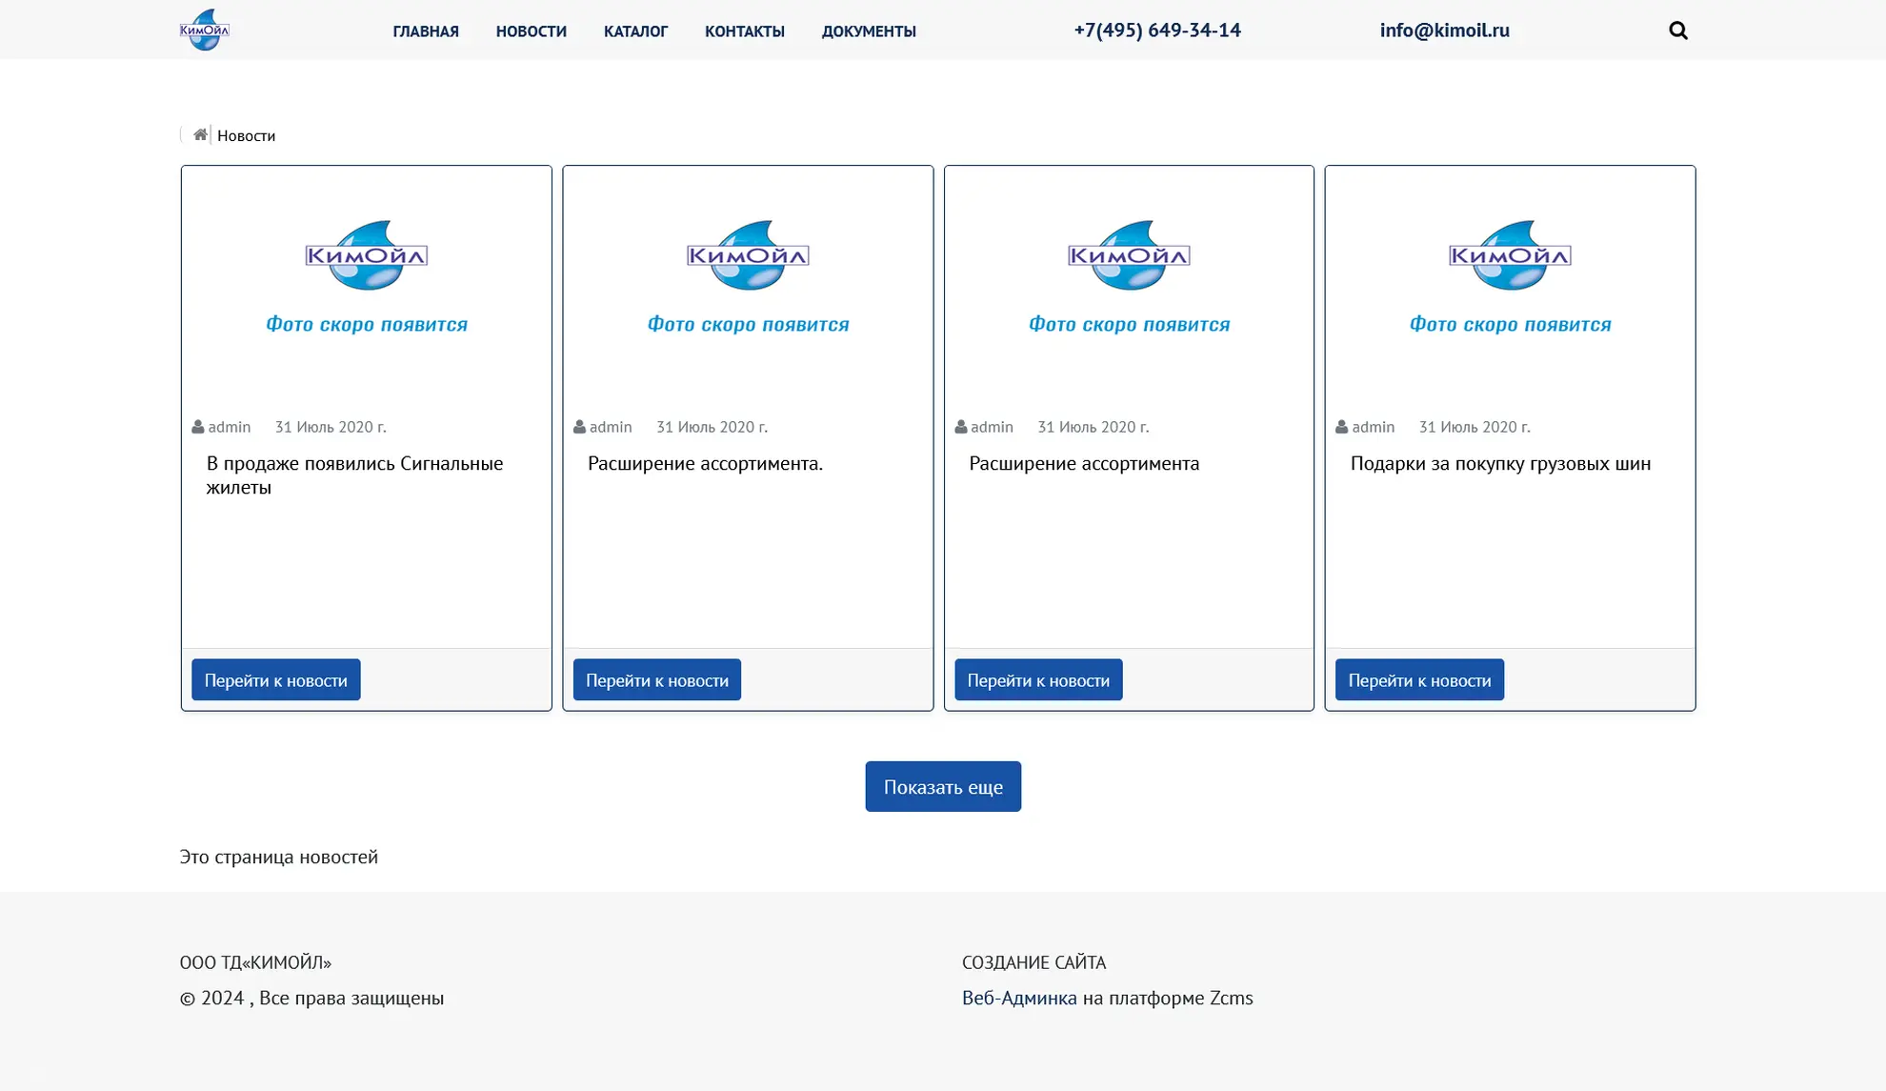This screenshot has height=1091, width=1886.
Task: Click the KimOil logo in header
Action: point(204,30)
